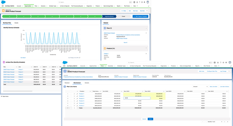Click Mark Stage as Complete button
The width and height of the screenshot is (233, 126).
click(x=140, y=16)
